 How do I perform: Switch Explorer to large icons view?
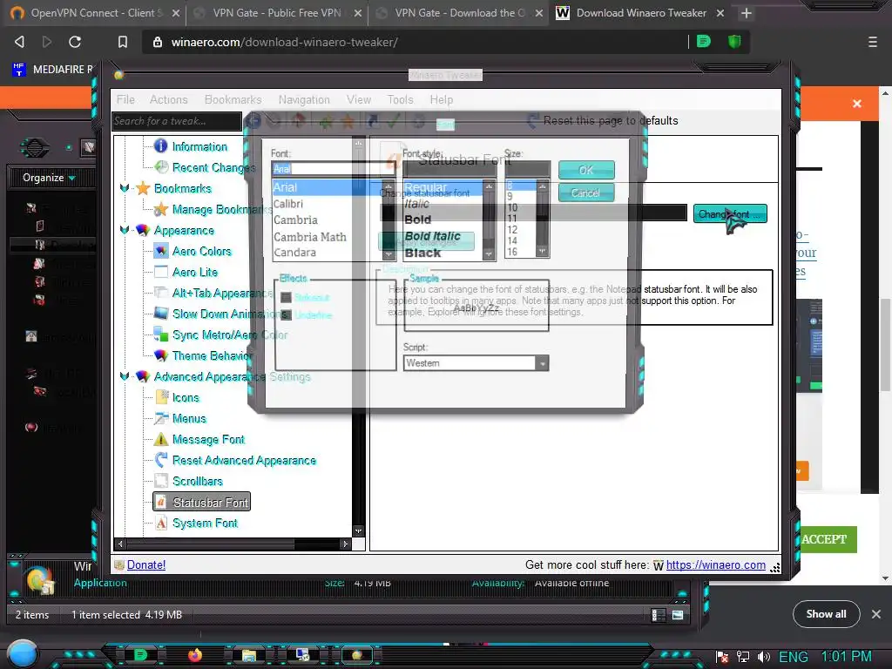tap(678, 615)
